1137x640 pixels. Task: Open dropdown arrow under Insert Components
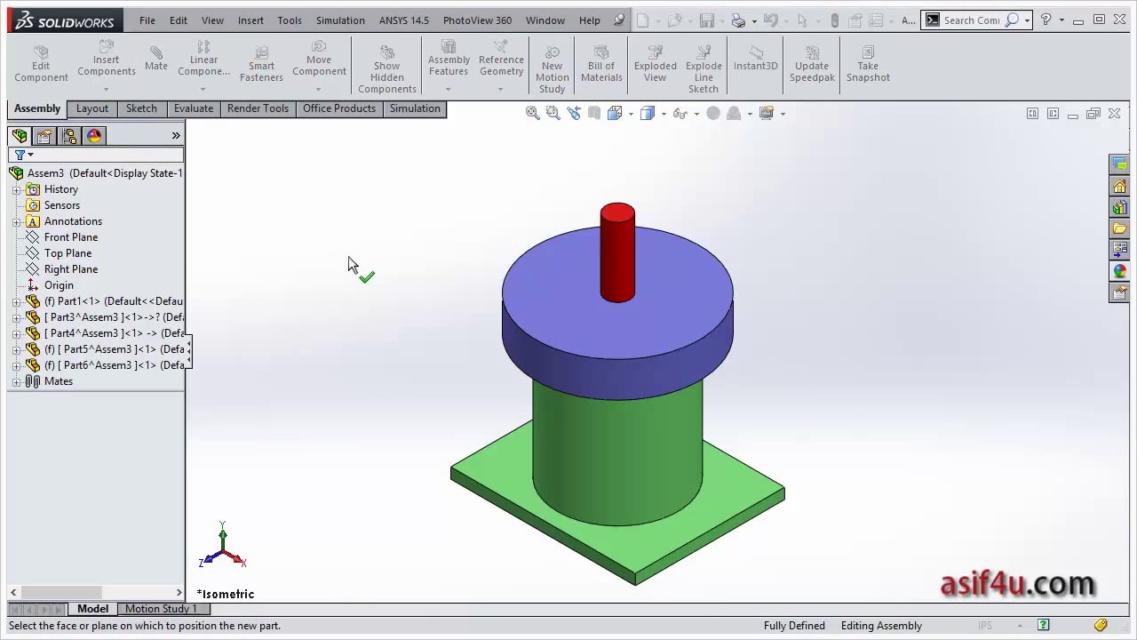[x=106, y=89]
